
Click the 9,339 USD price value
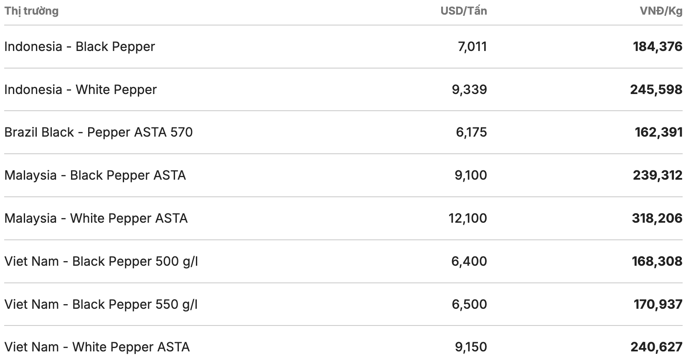469,89
